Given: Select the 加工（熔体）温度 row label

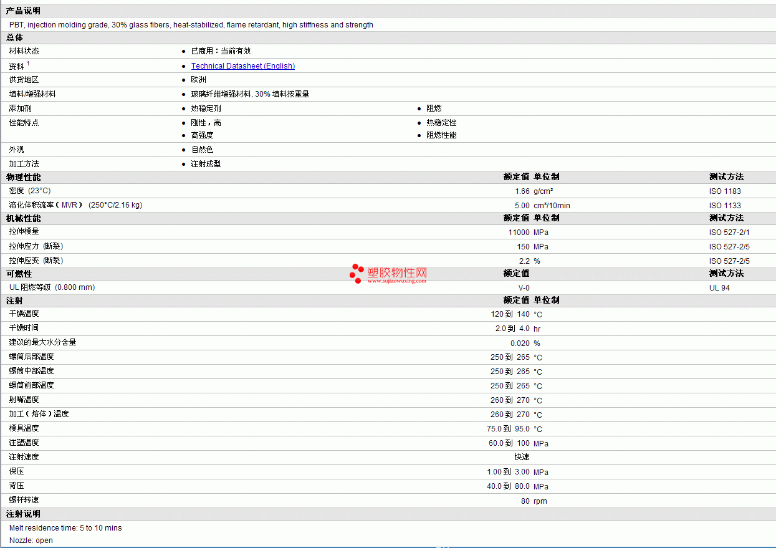Looking at the screenshot, I should tap(39, 414).
